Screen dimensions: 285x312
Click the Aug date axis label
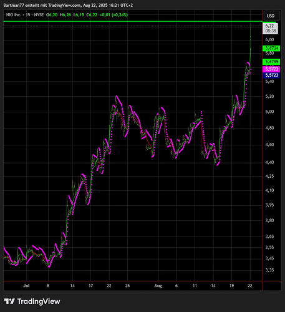pyautogui.click(x=158, y=286)
